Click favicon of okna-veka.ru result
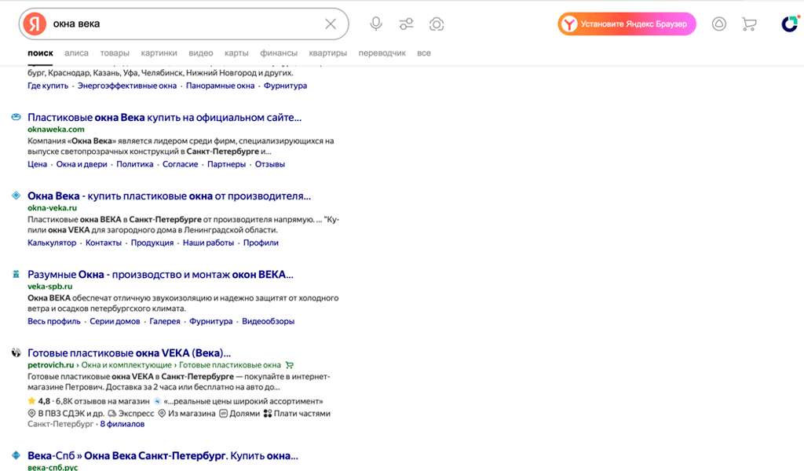Viewport: 804px width, 471px height. coord(16,195)
